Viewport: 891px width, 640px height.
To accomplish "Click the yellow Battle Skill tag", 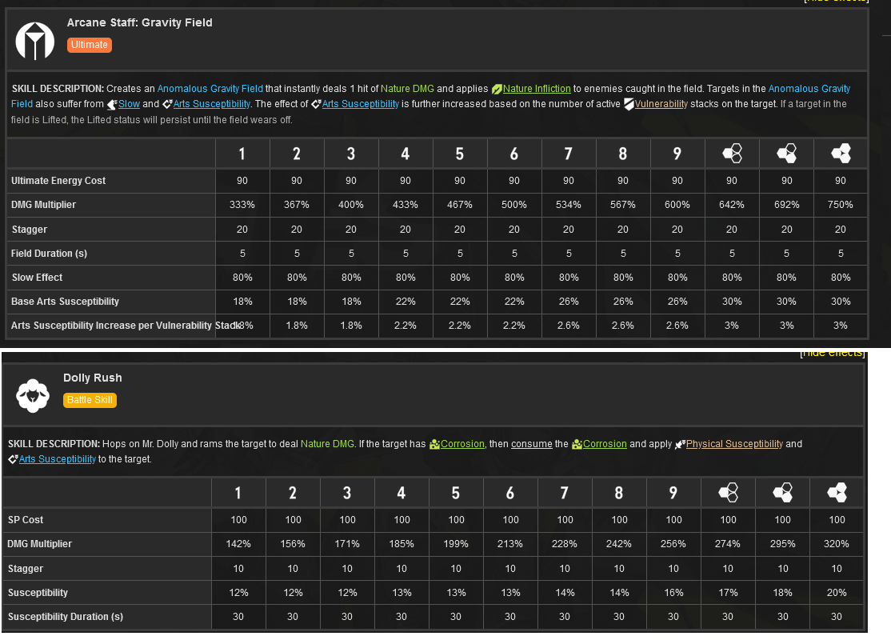I will [90, 400].
